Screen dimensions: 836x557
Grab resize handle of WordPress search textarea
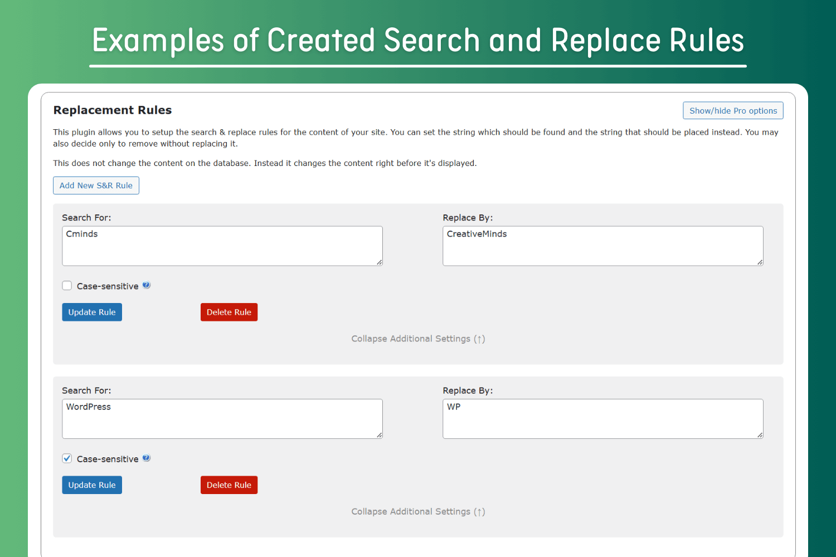point(379,435)
